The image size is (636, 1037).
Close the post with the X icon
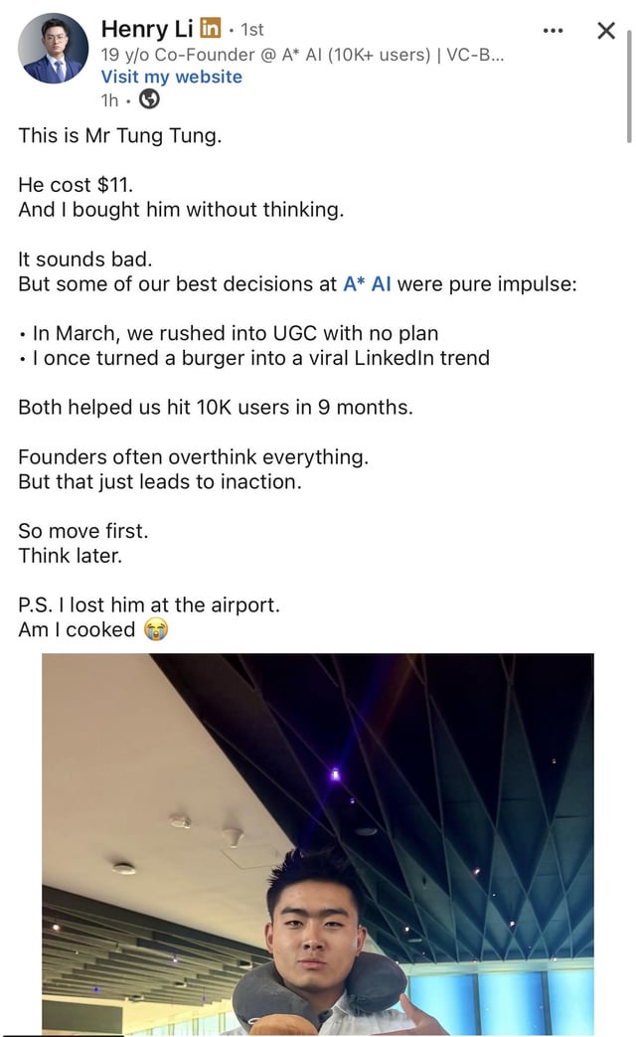[605, 31]
